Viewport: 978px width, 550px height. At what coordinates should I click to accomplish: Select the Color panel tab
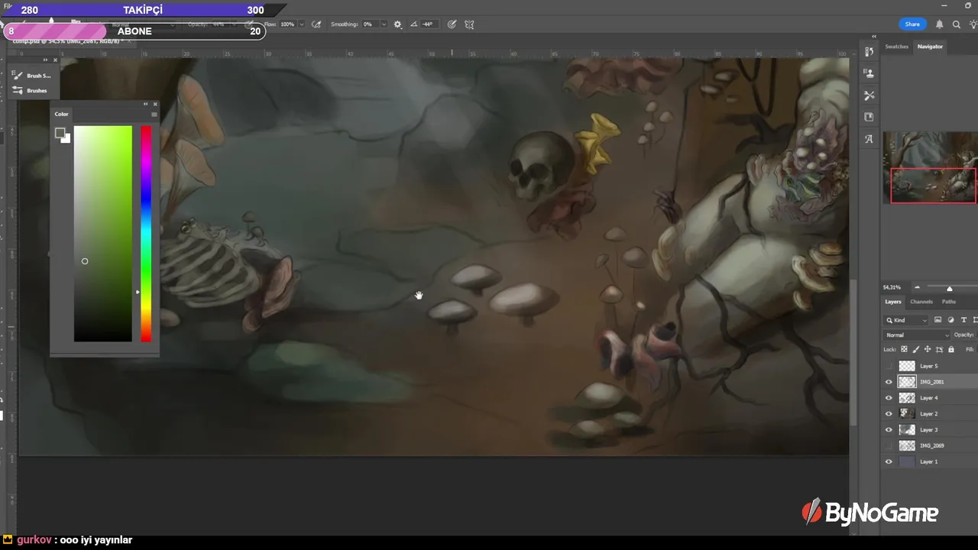pos(61,115)
